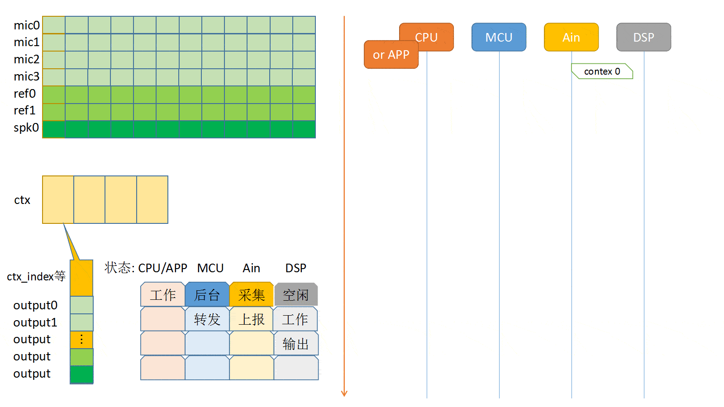The image size is (724, 407).
Task: Click the '输出' cell
Action: click(x=296, y=344)
